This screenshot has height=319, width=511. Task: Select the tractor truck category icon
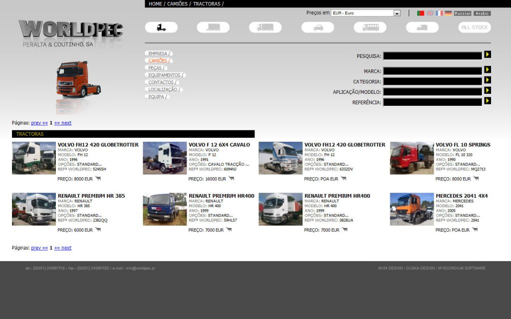[161, 27]
